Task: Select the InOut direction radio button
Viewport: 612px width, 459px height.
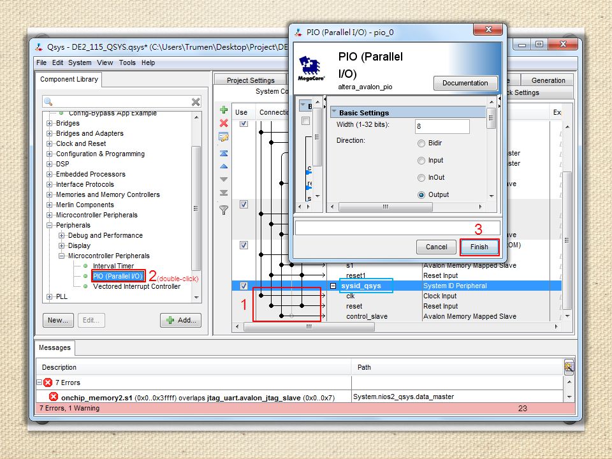Action: tap(421, 178)
